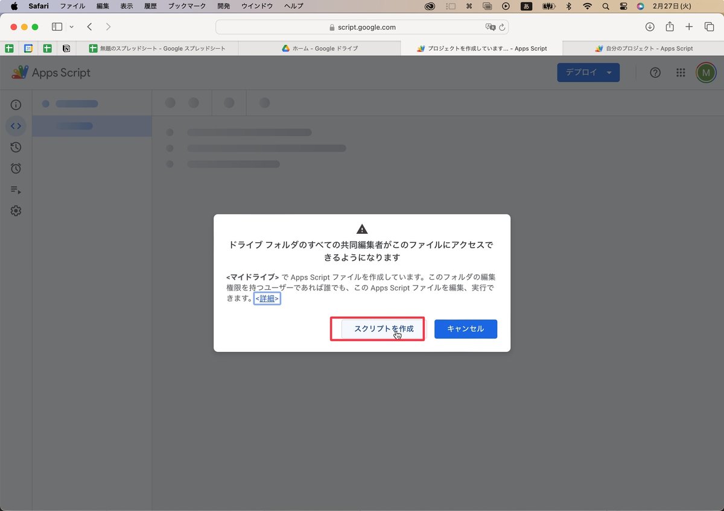Viewport: 724px width, 511px height.
Task: Open the 履歴 menu
Action: [x=151, y=6]
